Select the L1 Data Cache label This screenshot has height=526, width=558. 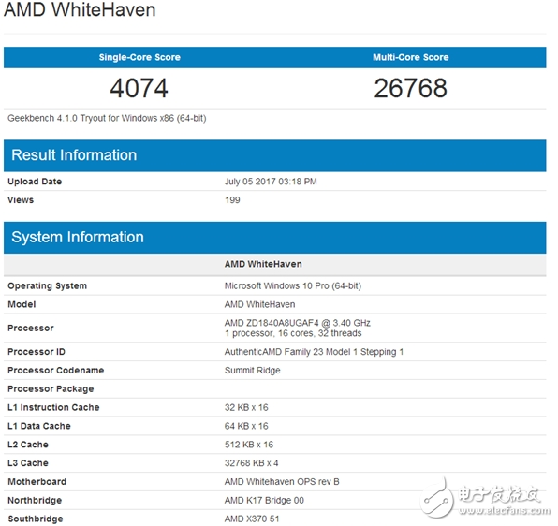pos(39,426)
